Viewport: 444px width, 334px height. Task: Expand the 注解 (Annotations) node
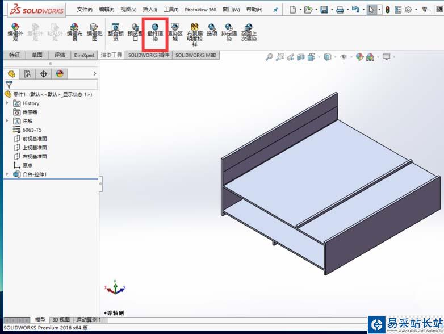click(7, 120)
